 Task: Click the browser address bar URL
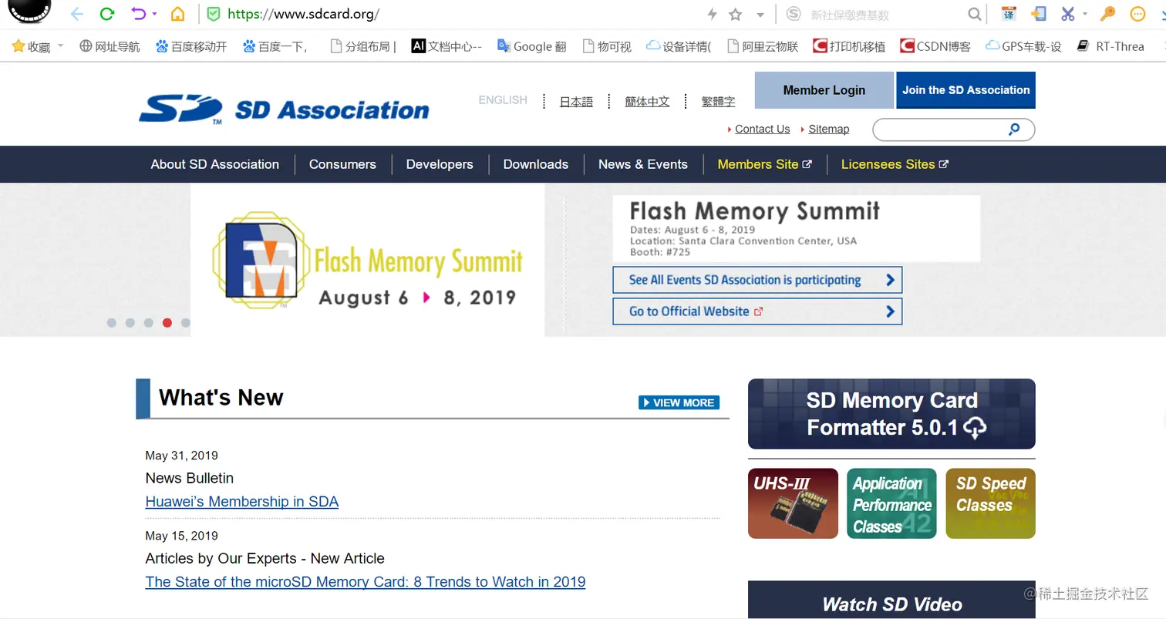coord(304,15)
